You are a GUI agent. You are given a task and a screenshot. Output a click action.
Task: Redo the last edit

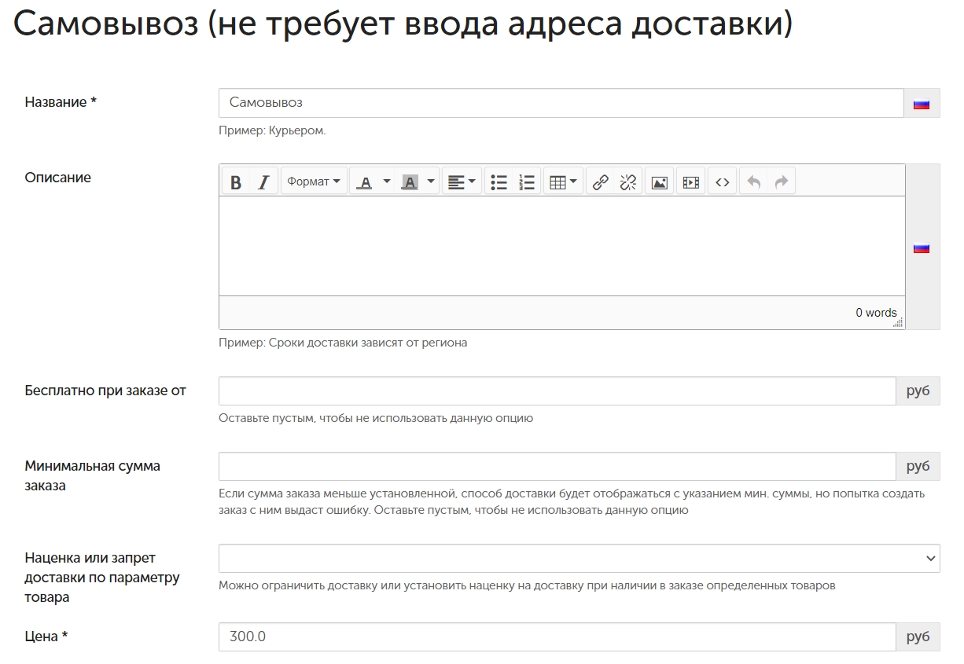coord(782,182)
